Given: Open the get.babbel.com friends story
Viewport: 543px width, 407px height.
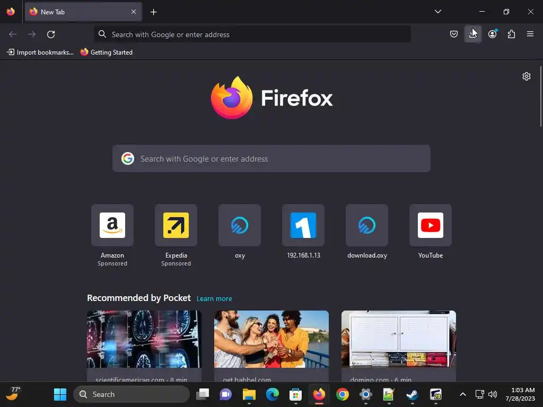Looking at the screenshot, I should tap(271, 346).
